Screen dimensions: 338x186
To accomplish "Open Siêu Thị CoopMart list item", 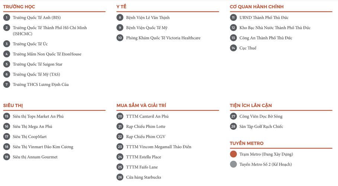I will click(x=29, y=137).
